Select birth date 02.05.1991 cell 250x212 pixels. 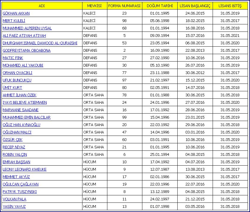[x=160, y=88]
